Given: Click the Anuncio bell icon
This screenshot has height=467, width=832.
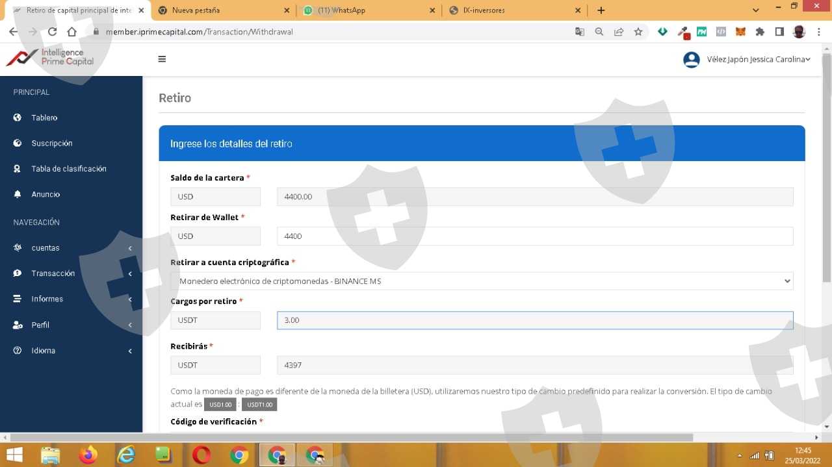Looking at the screenshot, I should tap(18, 194).
